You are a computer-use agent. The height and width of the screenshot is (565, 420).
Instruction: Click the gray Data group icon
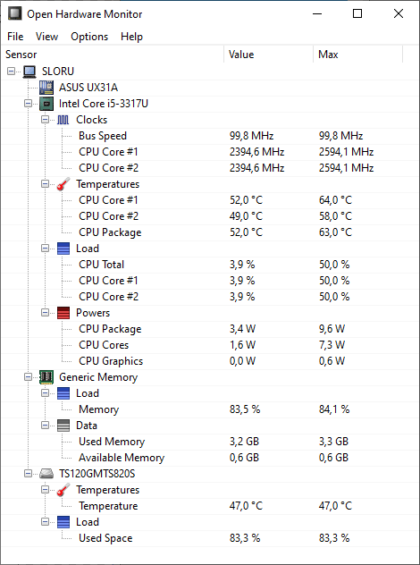point(63,426)
